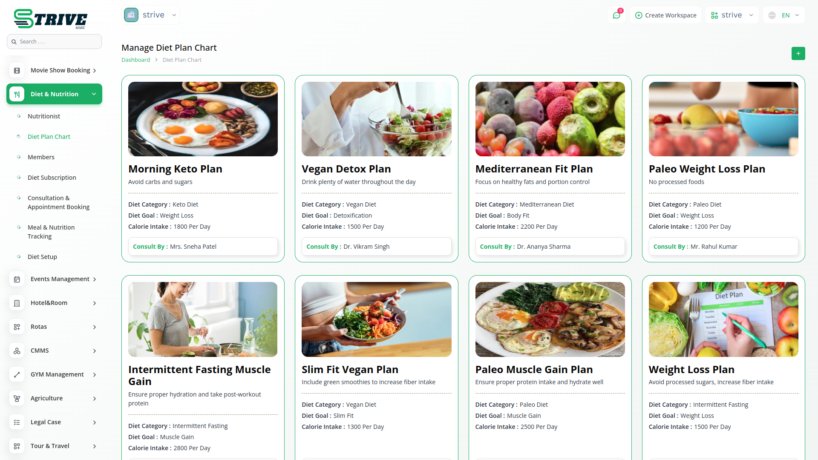Click the Create Workspace button
The width and height of the screenshot is (818, 460).
click(665, 15)
